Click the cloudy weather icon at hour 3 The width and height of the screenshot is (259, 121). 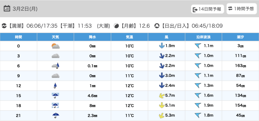[55, 56]
